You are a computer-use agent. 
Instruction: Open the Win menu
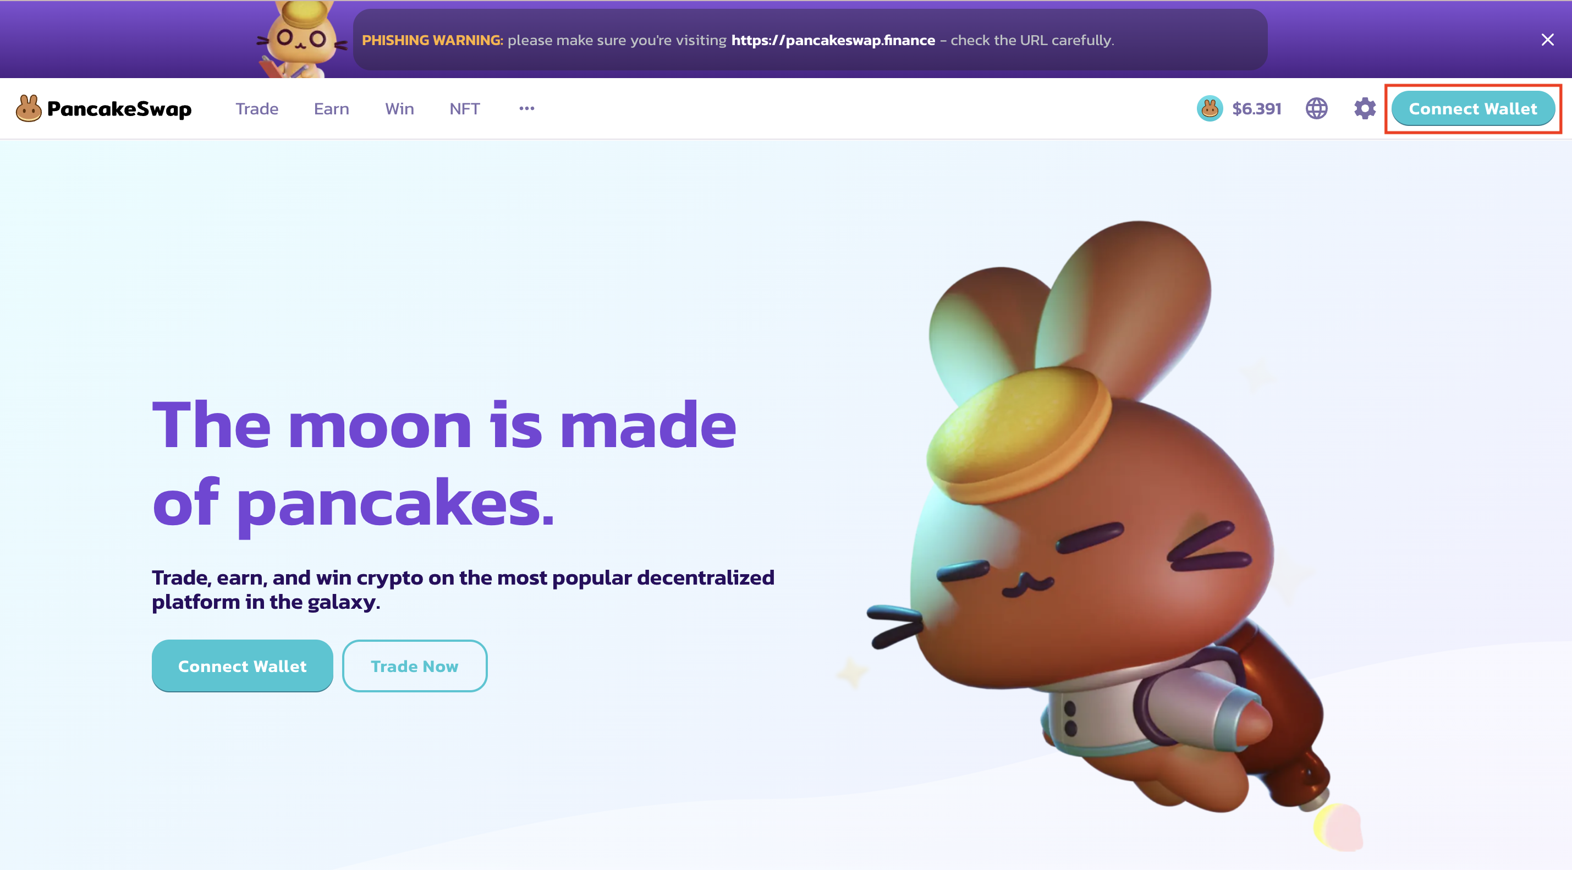pos(400,108)
